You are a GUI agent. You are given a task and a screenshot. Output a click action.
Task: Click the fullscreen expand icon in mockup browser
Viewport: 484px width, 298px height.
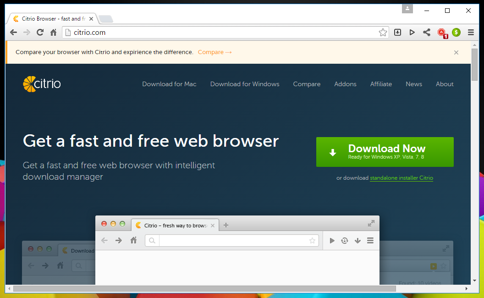(x=371, y=224)
